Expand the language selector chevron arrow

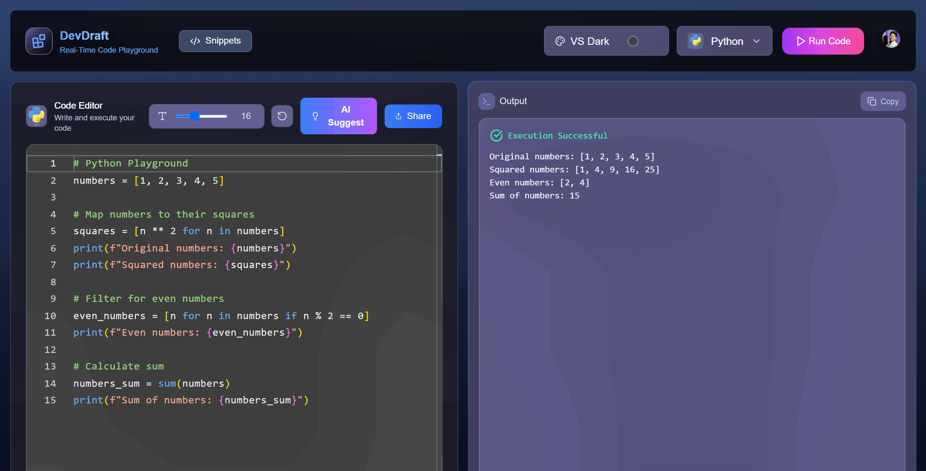click(x=756, y=41)
